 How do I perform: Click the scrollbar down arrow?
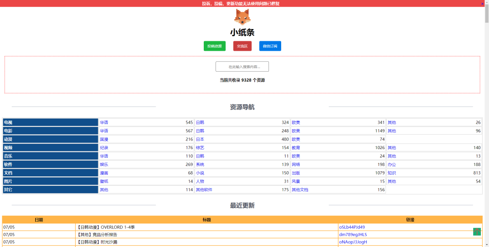486,244
